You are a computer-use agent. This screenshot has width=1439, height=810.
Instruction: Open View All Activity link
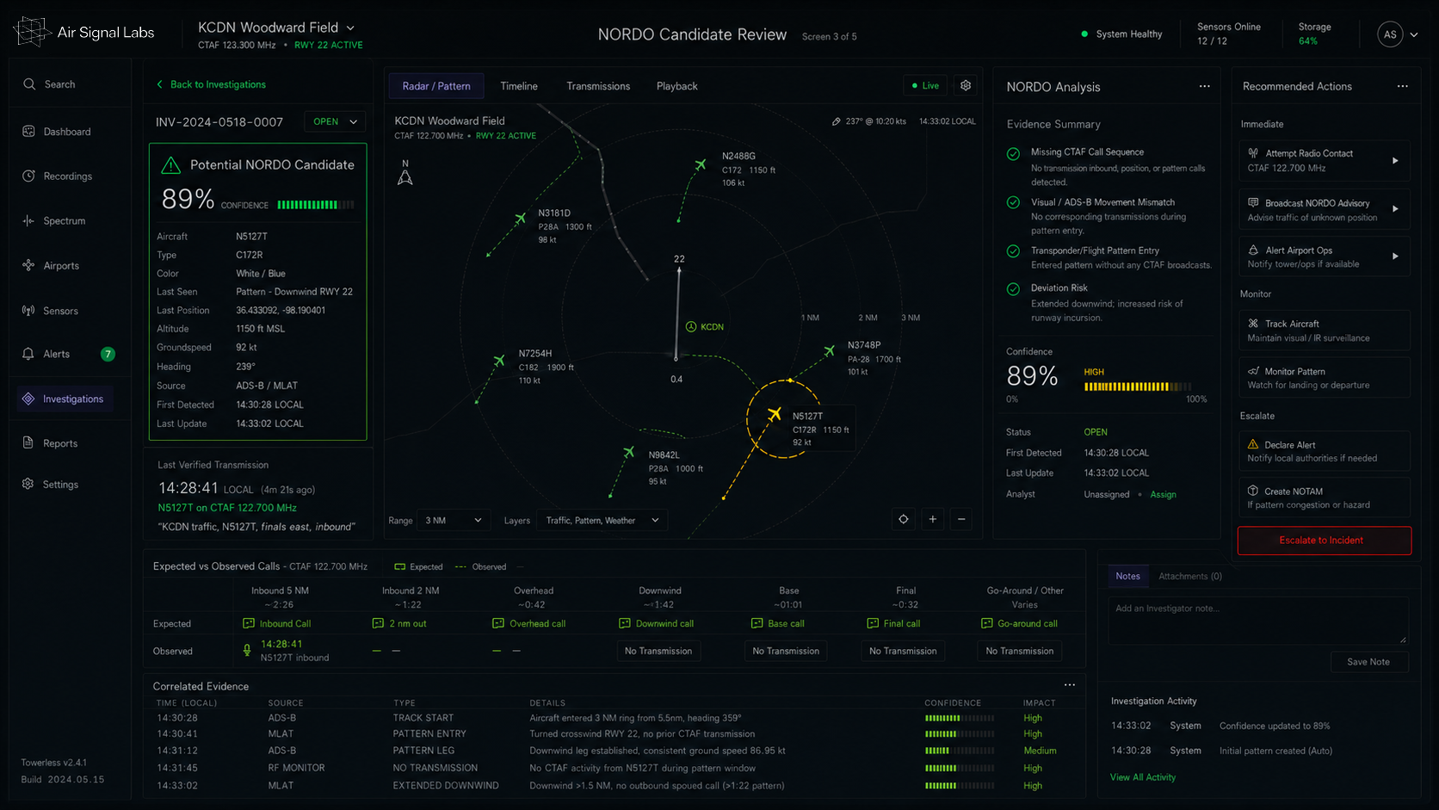[x=1143, y=777]
